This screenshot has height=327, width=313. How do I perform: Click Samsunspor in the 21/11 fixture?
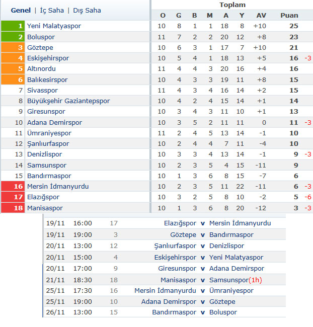[x=228, y=280]
